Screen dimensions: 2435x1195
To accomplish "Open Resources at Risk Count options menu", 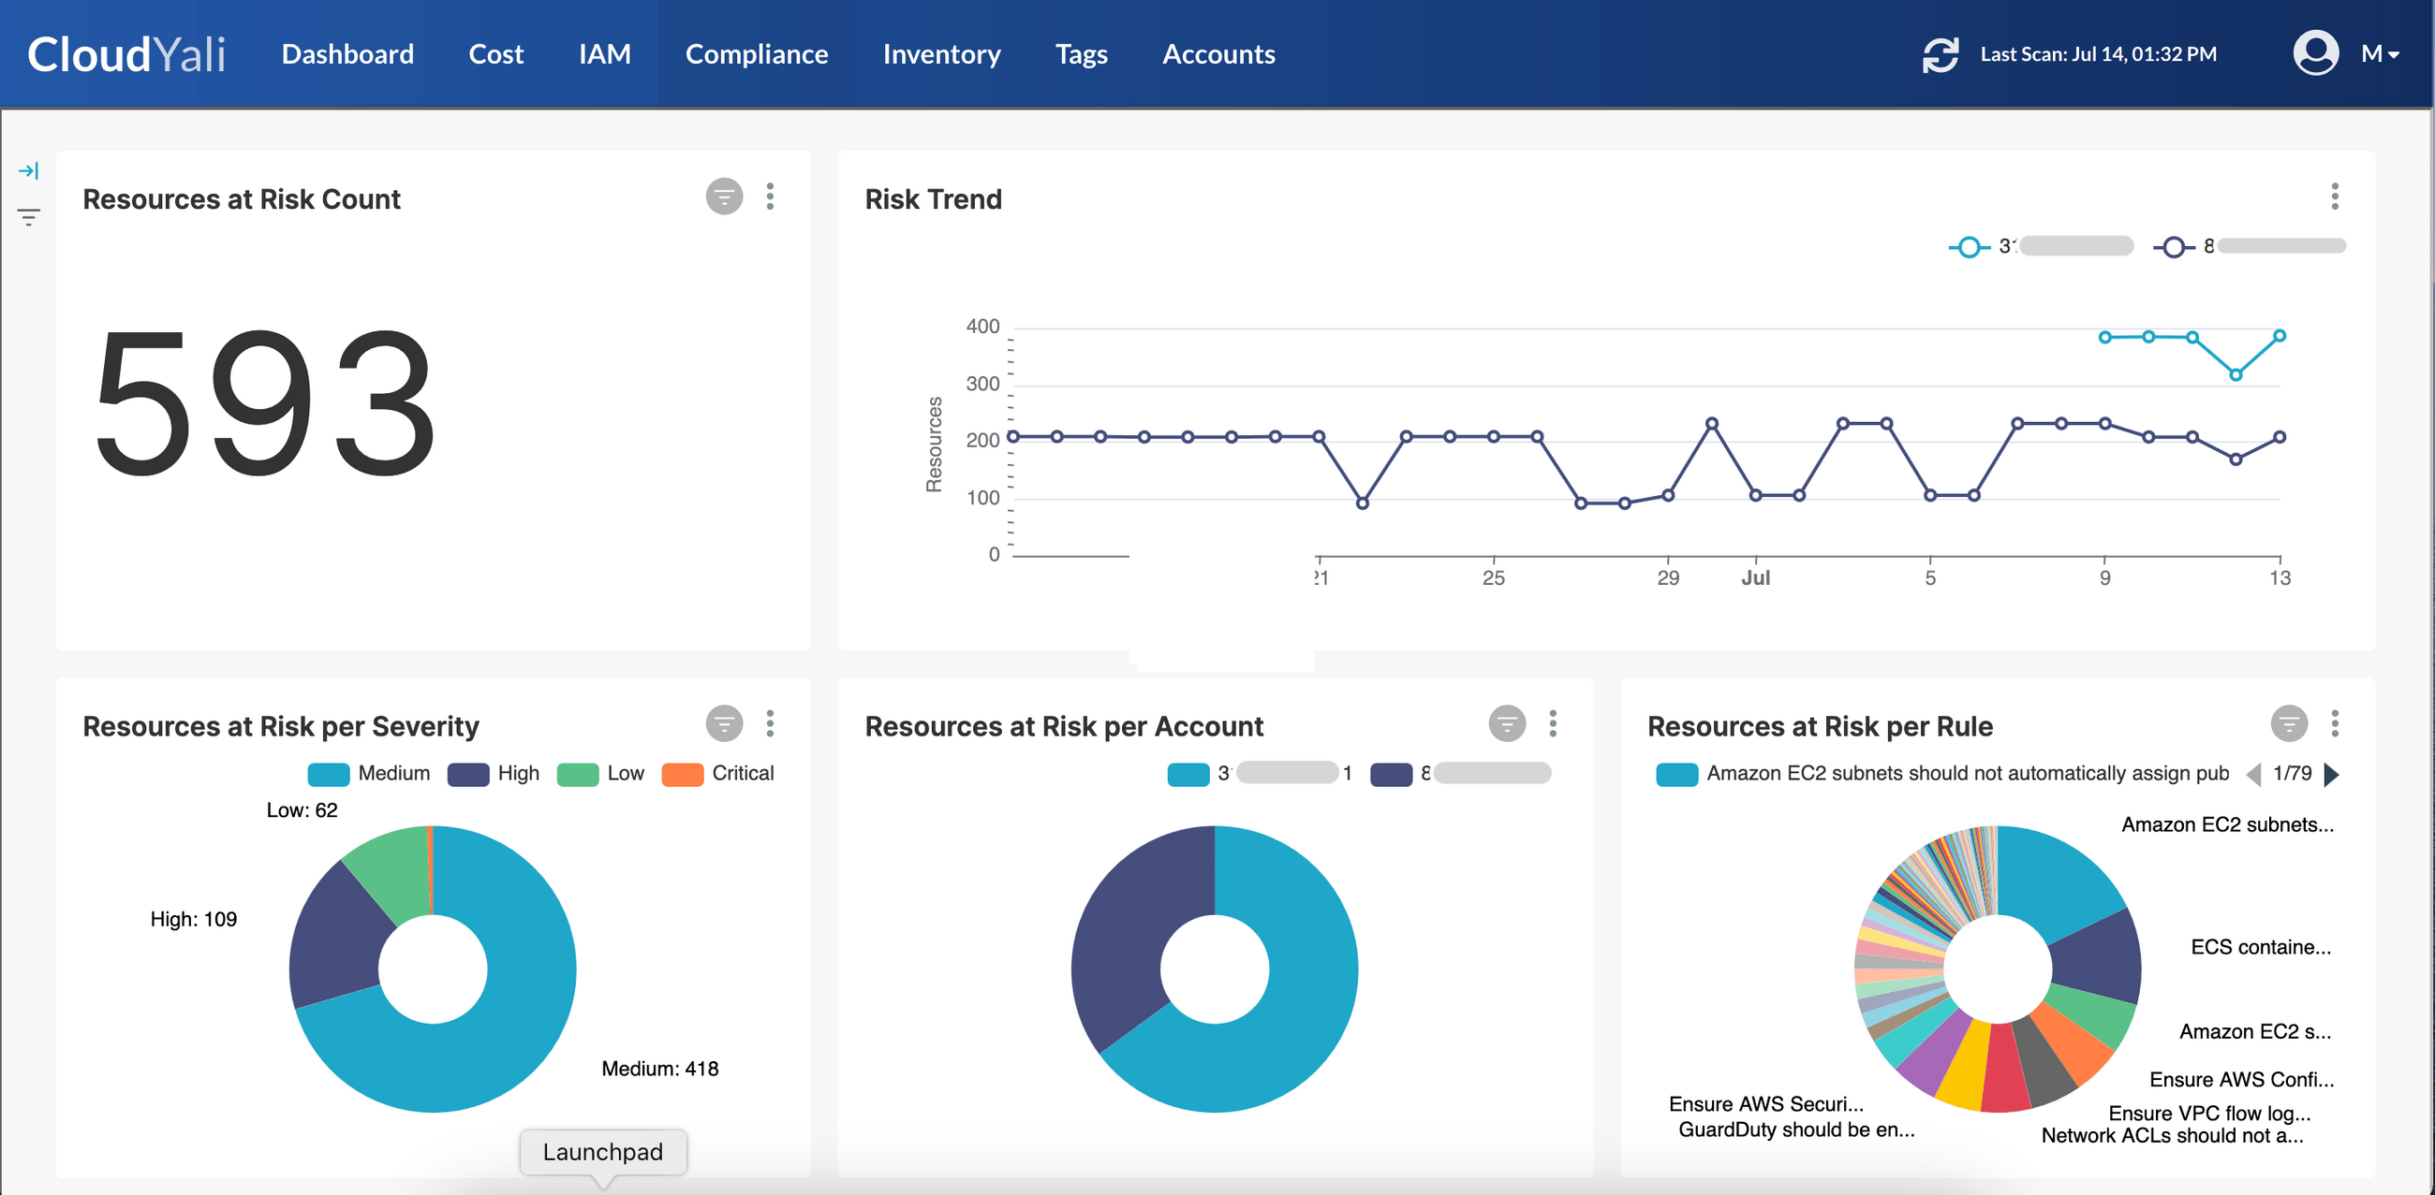I will [771, 197].
